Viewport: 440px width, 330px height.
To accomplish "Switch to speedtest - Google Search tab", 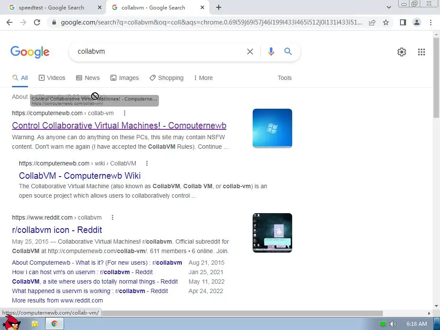I will click(52, 8).
